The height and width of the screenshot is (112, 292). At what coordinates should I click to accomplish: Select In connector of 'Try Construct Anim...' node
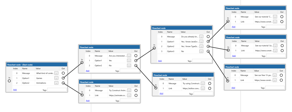(x=82, y=95)
